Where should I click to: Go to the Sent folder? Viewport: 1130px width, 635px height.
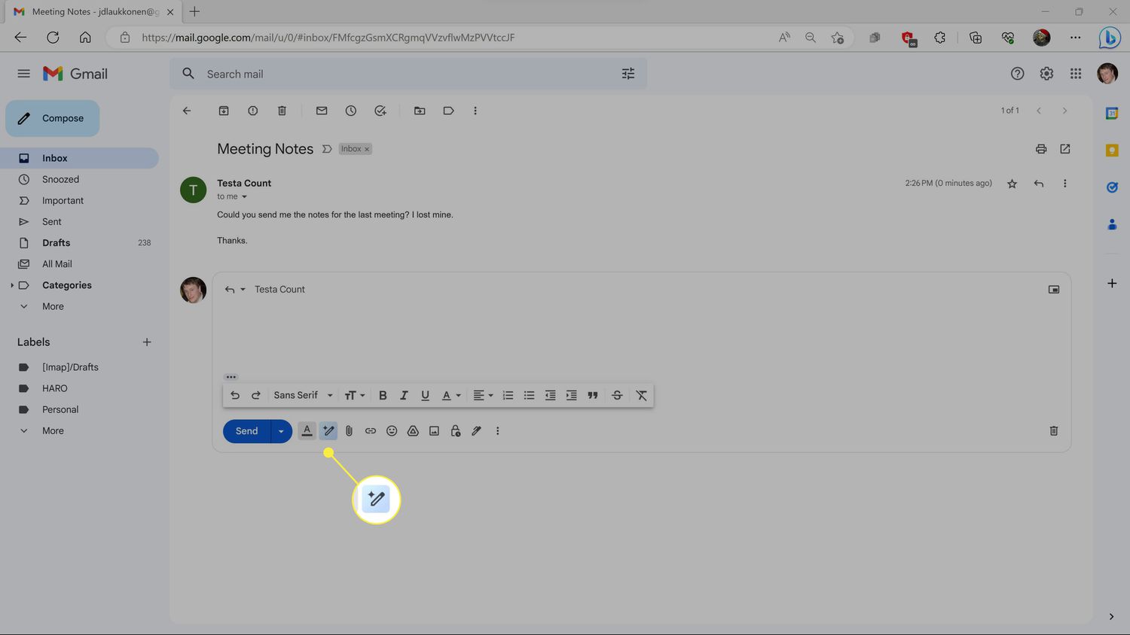[52, 222]
